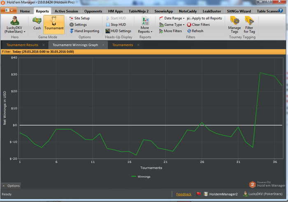Open the SnowieApp tab
Viewport: 288px width, 202px height.
[x=164, y=11]
